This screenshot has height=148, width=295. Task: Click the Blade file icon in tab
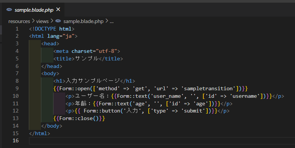(9, 10)
